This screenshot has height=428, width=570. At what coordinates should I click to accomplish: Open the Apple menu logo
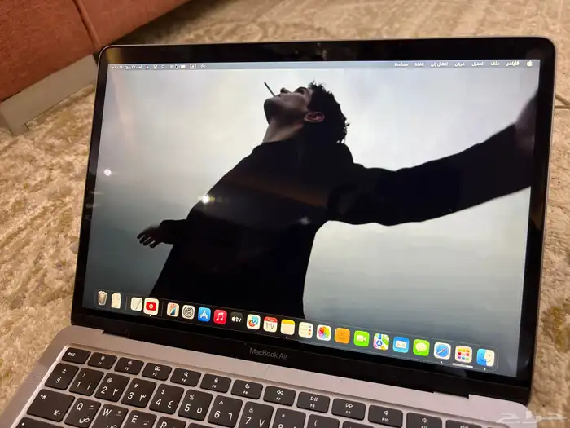pyautogui.click(x=529, y=63)
